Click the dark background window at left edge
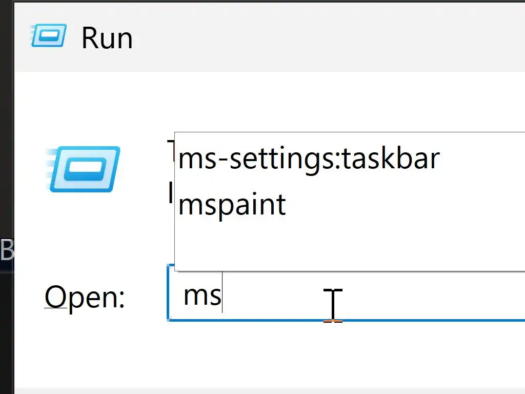The image size is (525, 394). point(6,154)
